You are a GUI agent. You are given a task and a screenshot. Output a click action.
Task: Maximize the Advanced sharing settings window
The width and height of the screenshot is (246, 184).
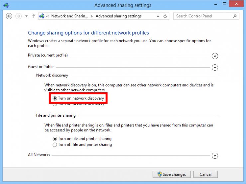pos(225,4)
